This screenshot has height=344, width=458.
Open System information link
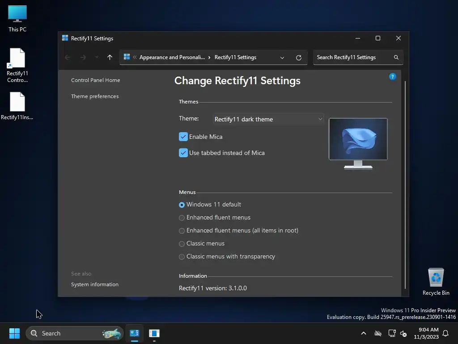pos(95,284)
